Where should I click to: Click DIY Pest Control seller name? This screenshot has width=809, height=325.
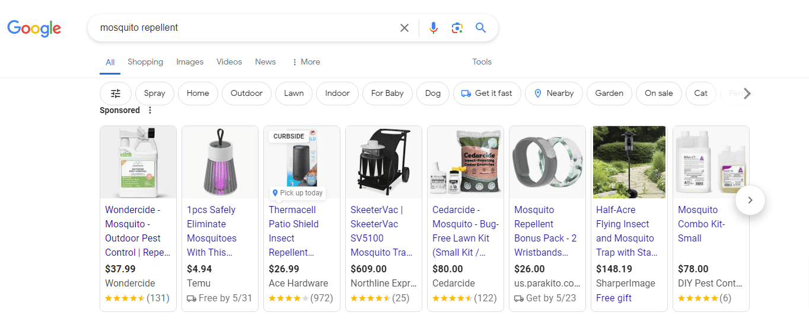coord(709,283)
